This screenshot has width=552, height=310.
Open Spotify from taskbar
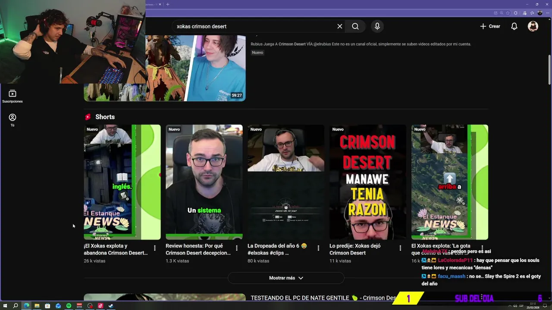69,306
